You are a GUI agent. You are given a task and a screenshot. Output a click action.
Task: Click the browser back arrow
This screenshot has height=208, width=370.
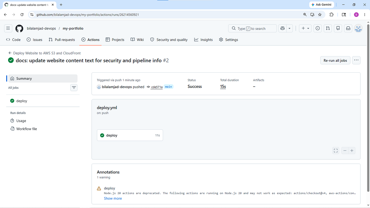(x=5, y=15)
